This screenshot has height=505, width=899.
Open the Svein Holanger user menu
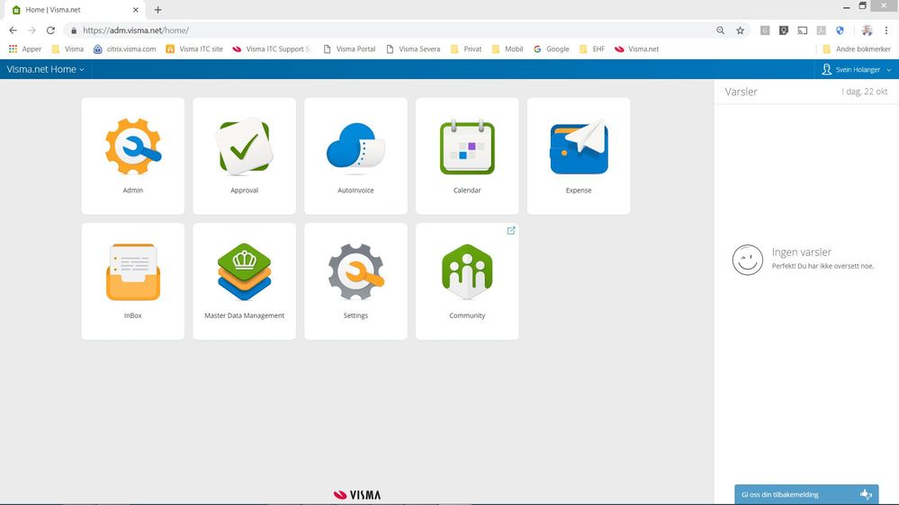(857, 69)
